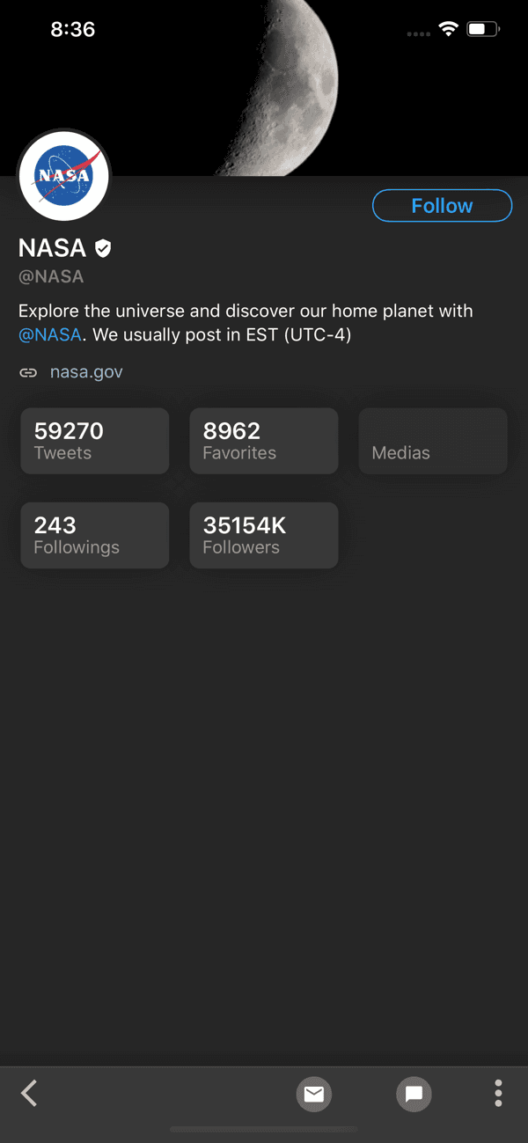Screen dimensions: 528x1143
Task: Click the battery indicator
Action: [483, 28]
